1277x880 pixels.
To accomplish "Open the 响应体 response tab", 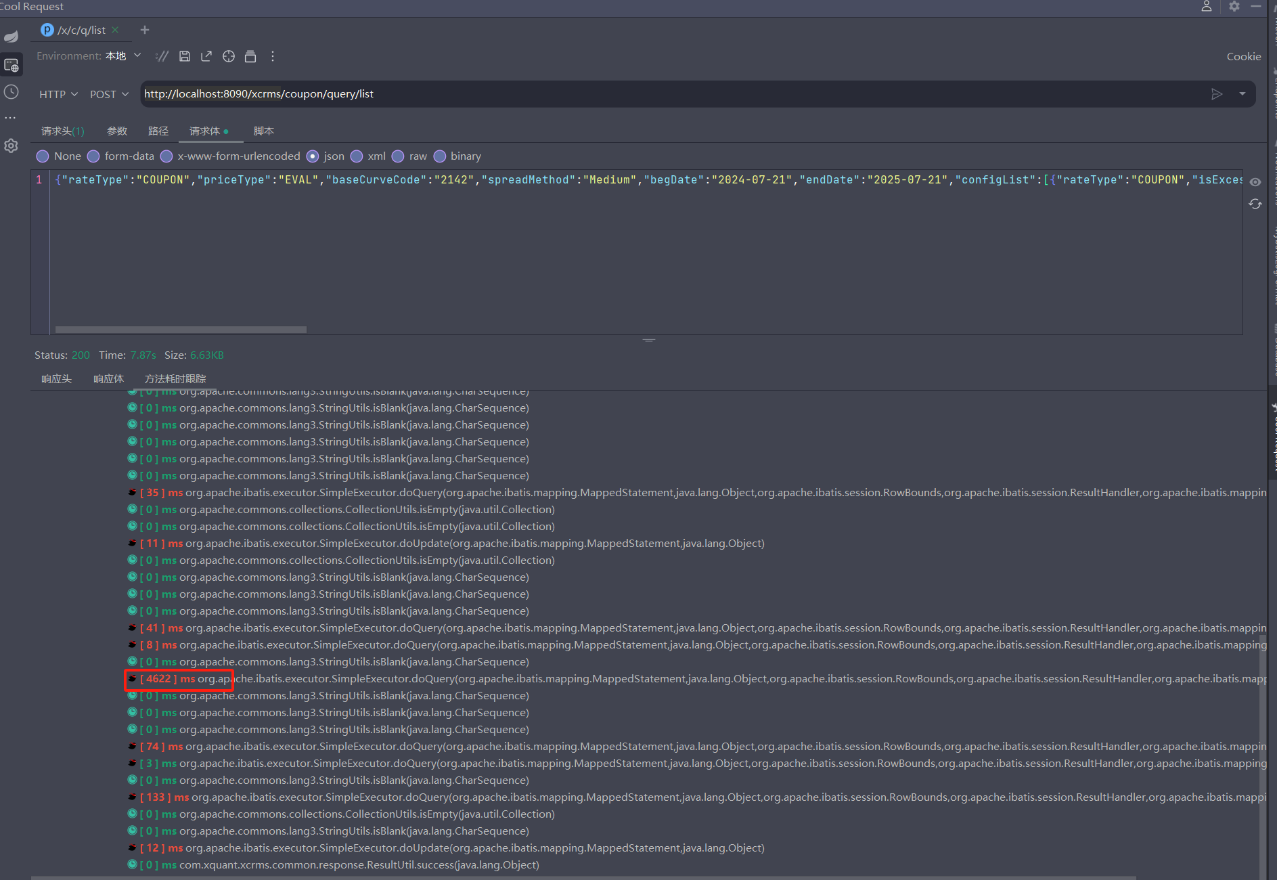I will click(x=108, y=378).
